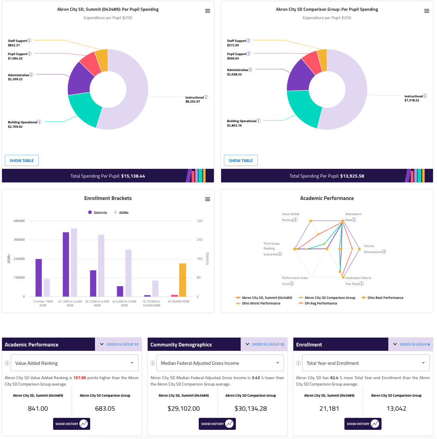The width and height of the screenshot is (437, 439).
Task: Click Show Table under Akron City SD chart
Action: (x=22, y=160)
